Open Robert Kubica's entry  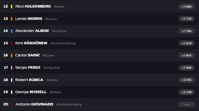(29, 80)
